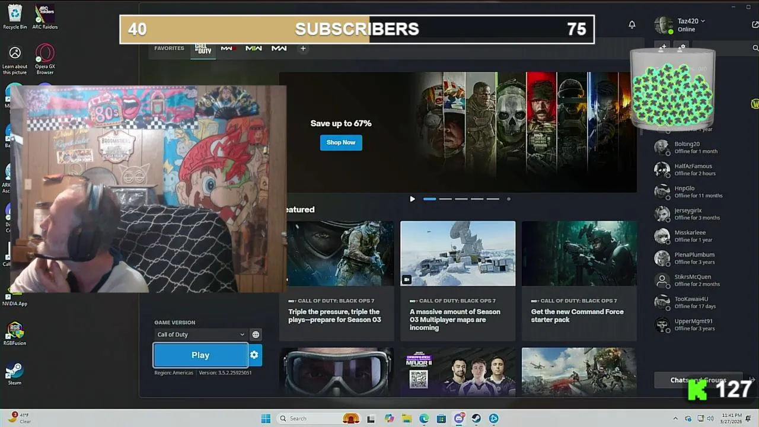Image resolution: width=759 pixels, height=427 pixels.
Task: Switch to Steam in the taskbar
Action: 476,419
